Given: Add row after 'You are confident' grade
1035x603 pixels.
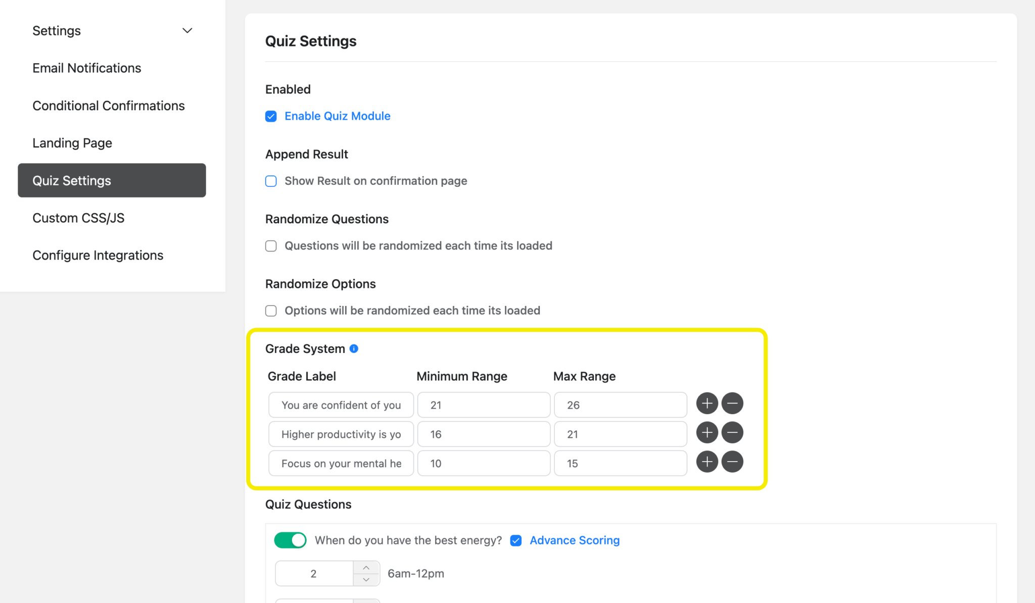Looking at the screenshot, I should tap(707, 404).
